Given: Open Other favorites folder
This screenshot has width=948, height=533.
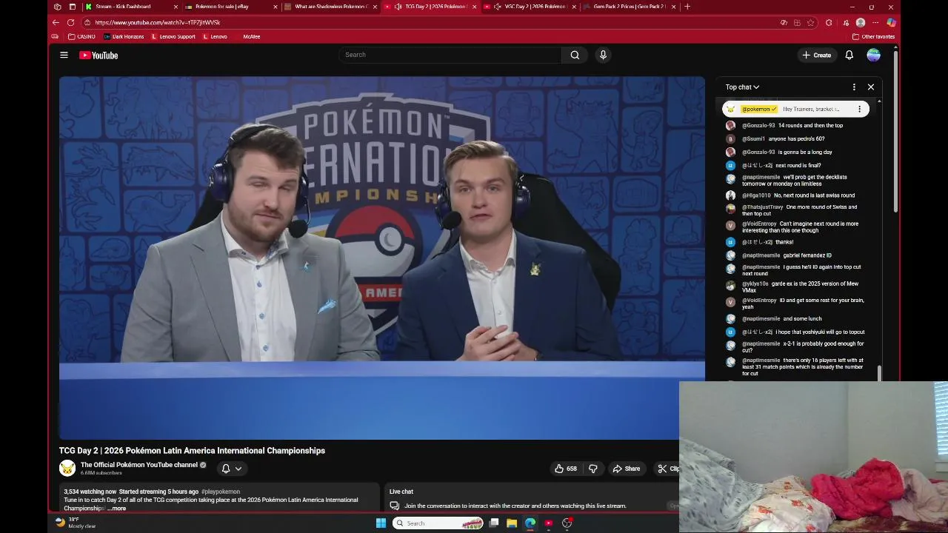Looking at the screenshot, I should (x=874, y=36).
